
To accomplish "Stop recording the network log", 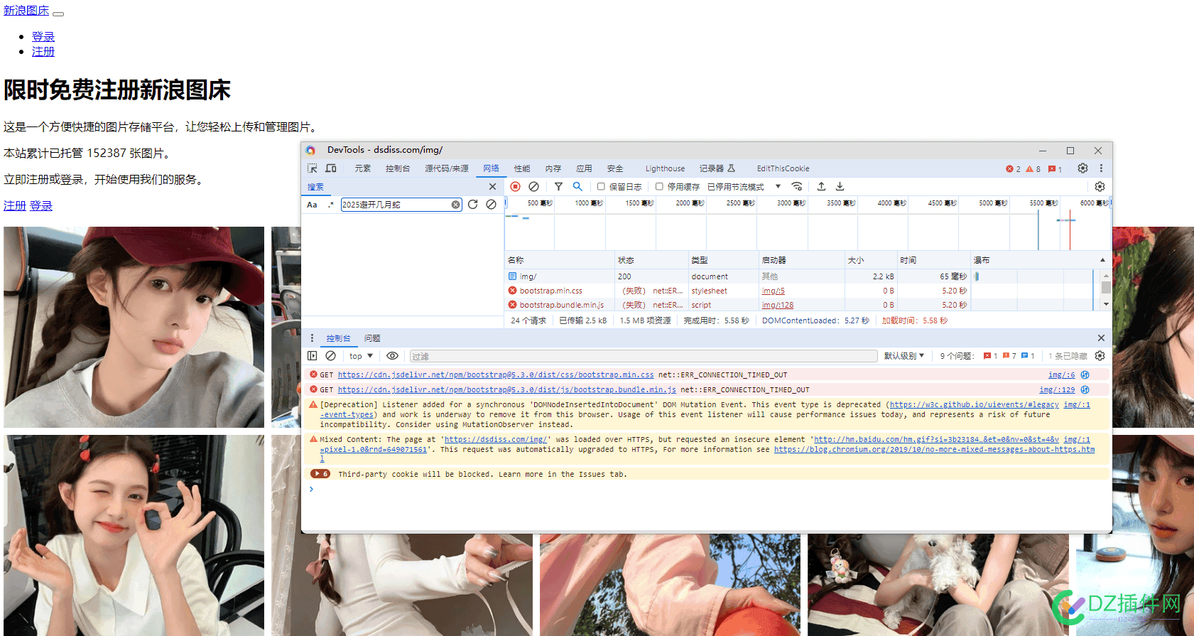I will point(515,186).
